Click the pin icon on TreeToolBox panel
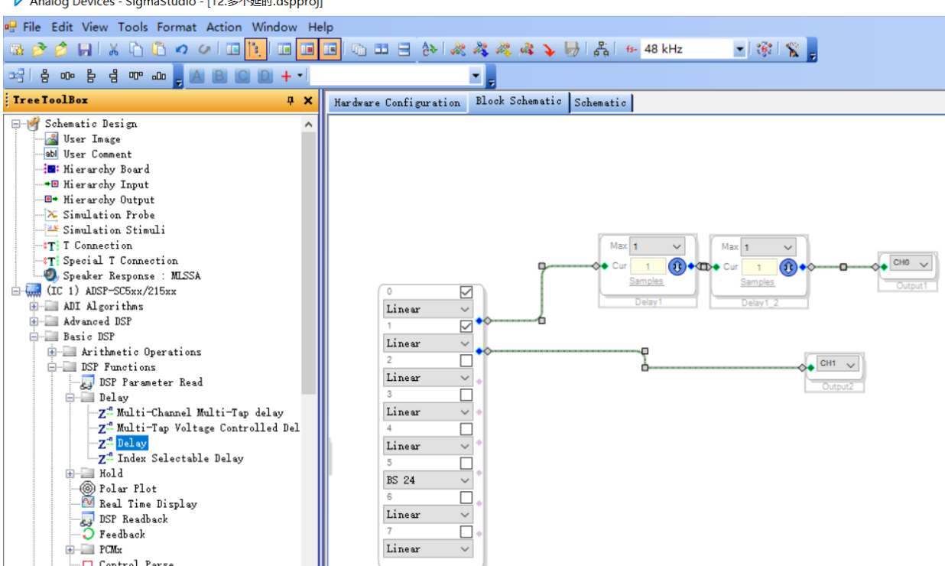Viewport: 945px width, 566px height. coord(291,100)
